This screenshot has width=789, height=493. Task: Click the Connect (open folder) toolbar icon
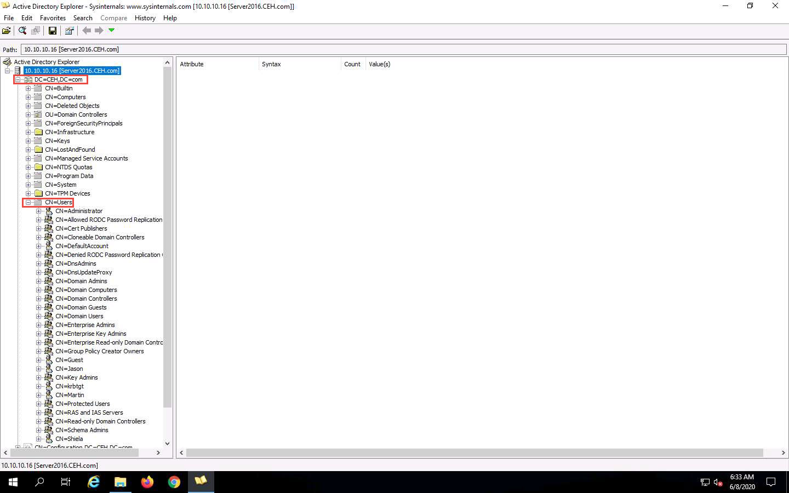(7, 31)
